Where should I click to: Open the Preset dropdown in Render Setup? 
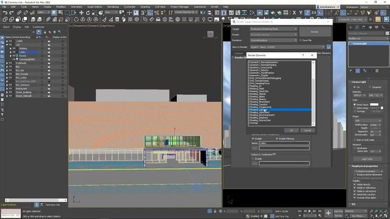tap(274, 35)
